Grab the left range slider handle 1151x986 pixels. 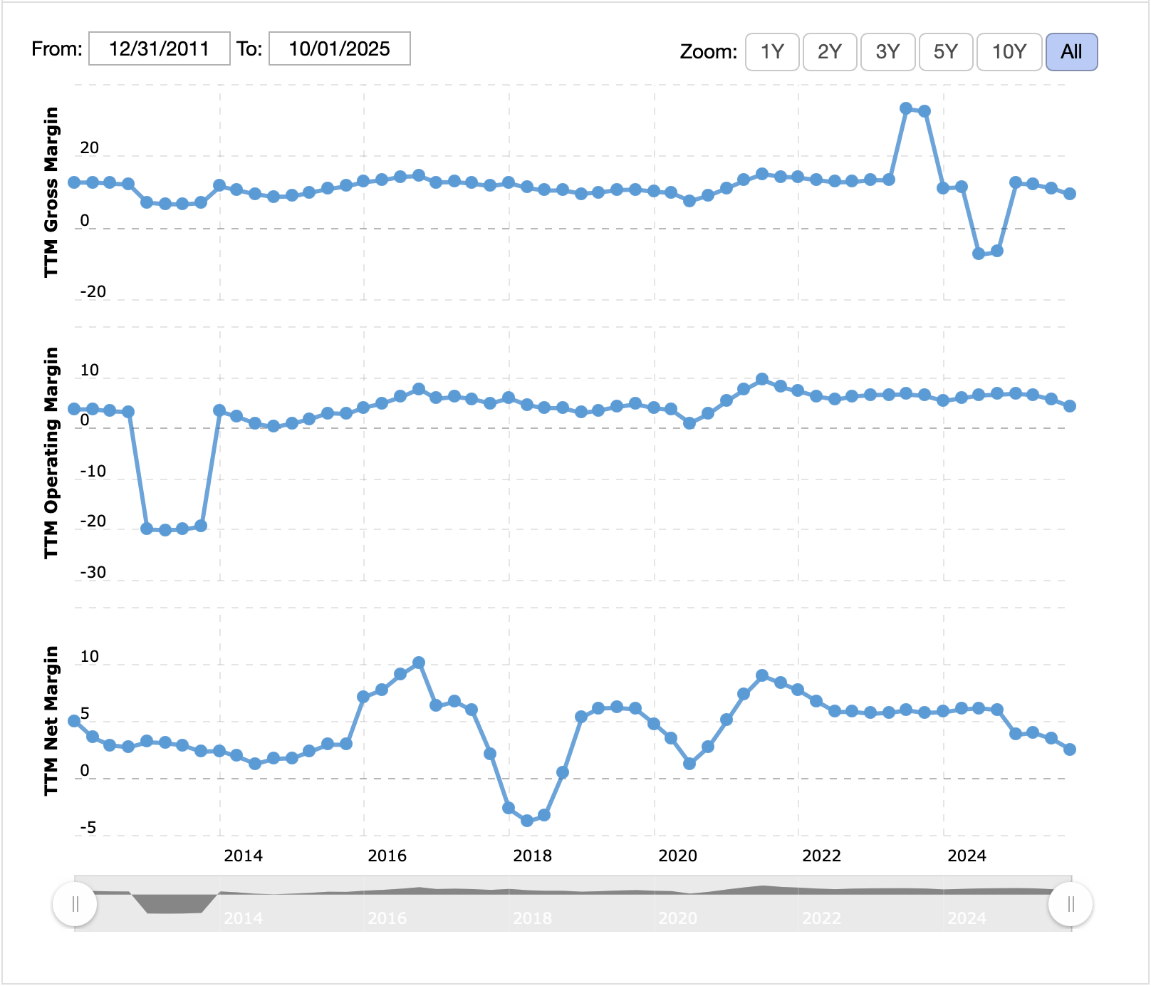[x=75, y=904]
